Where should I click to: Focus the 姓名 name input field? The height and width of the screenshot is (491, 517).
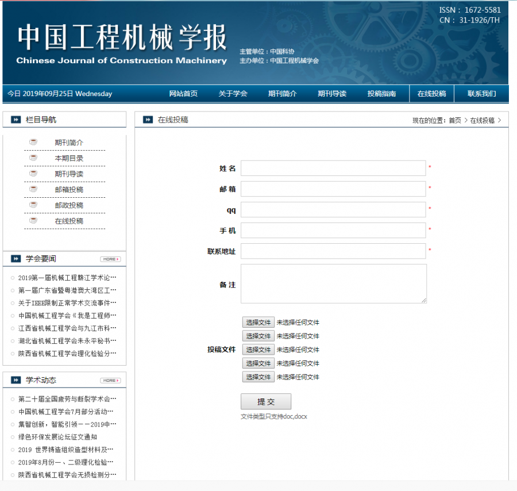(x=333, y=168)
